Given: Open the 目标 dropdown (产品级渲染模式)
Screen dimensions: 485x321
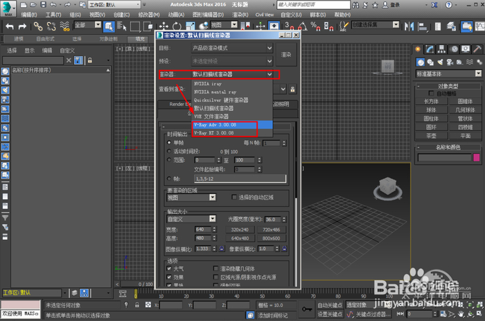Looking at the screenshot, I should click(x=232, y=48).
